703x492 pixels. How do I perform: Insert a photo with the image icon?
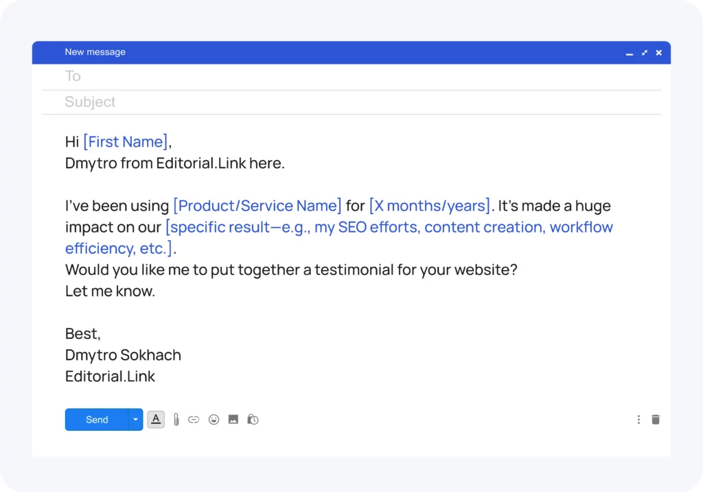233,419
